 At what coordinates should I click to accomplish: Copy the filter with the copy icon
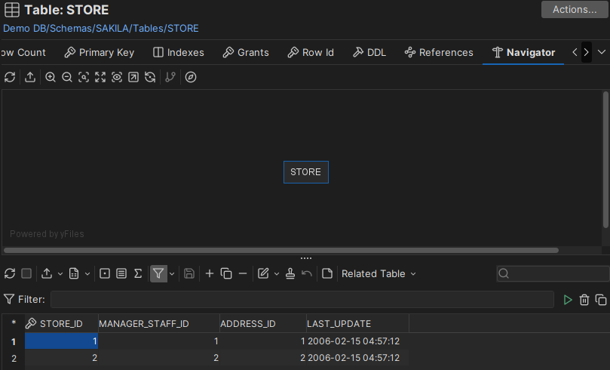[601, 300]
